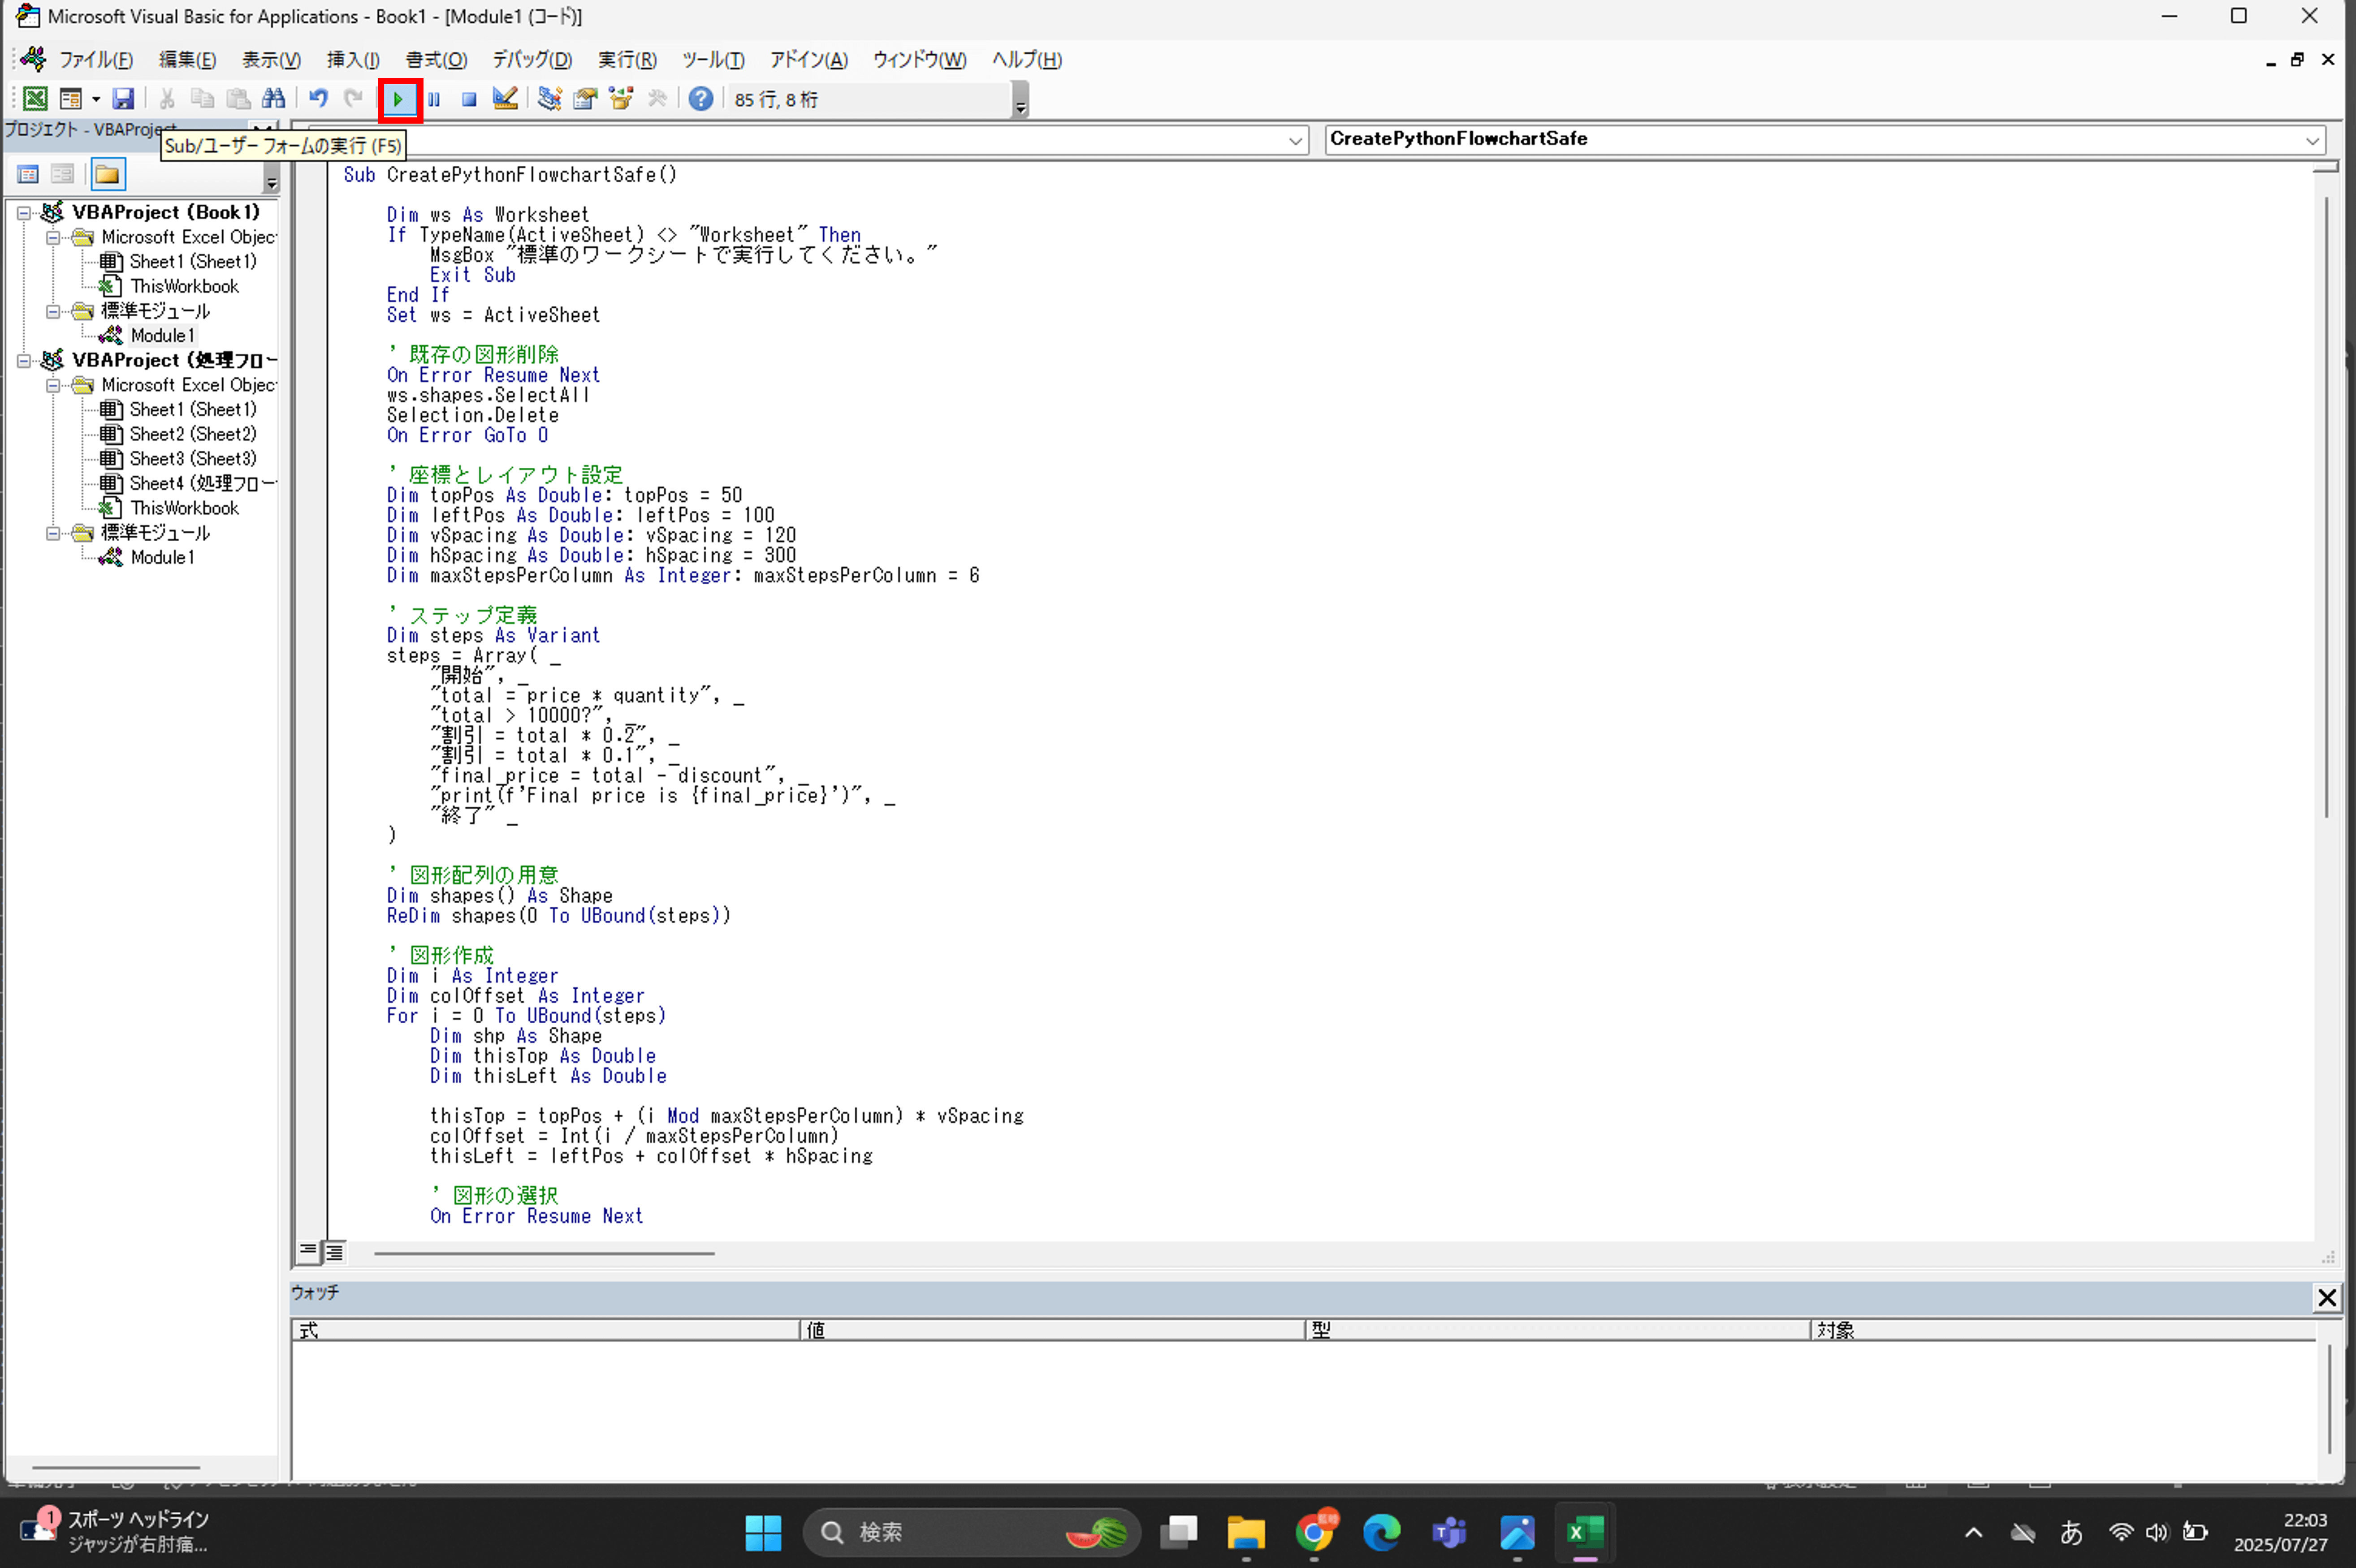This screenshot has height=1568, width=2356.
Task: Toggle Design Mode icon
Action: pyautogui.click(x=505, y=99)
